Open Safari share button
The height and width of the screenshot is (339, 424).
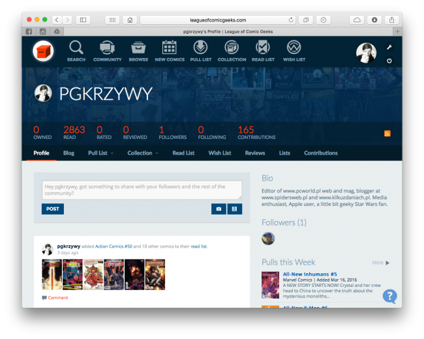(x=391, y=20)
